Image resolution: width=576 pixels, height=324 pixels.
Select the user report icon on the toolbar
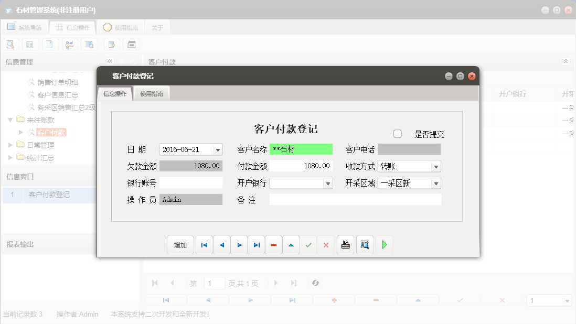[69, 44]
